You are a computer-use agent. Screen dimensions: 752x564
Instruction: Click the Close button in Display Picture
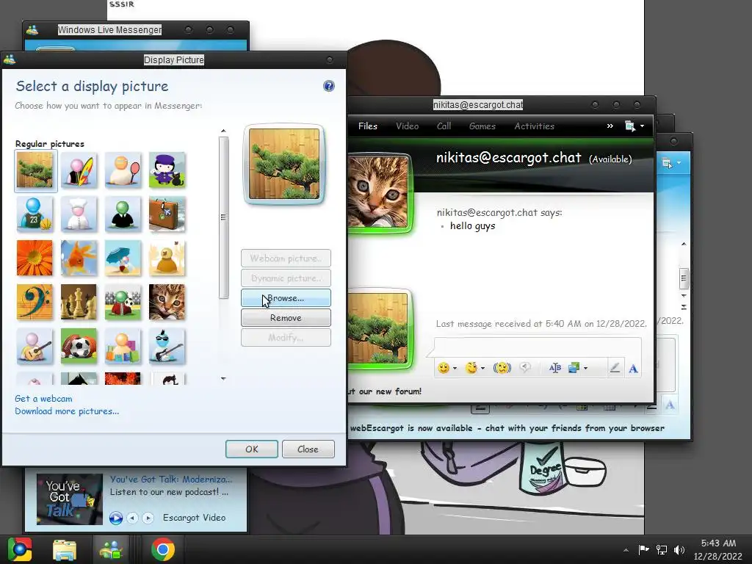(308, 449)
